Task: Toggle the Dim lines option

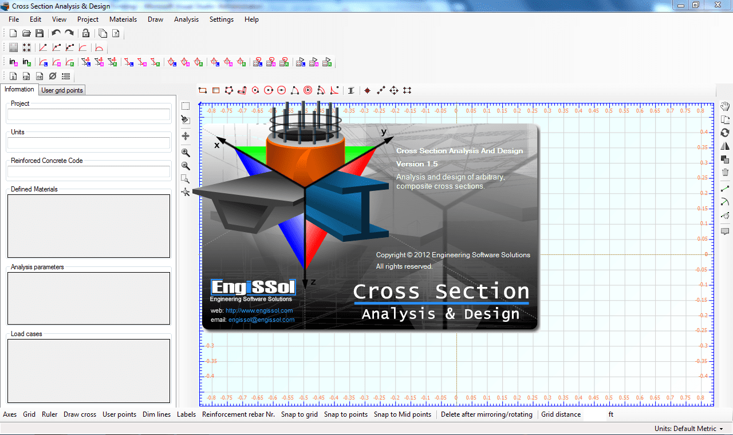Action: click(156, 414)
